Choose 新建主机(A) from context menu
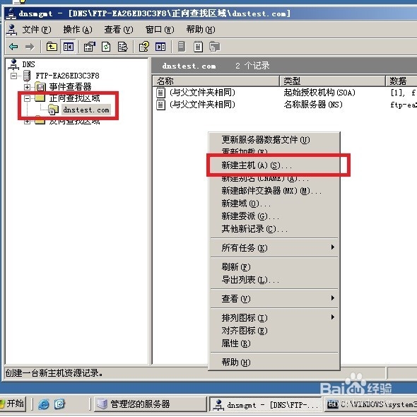This screenshot has width=417, height=417. point(274,165)
